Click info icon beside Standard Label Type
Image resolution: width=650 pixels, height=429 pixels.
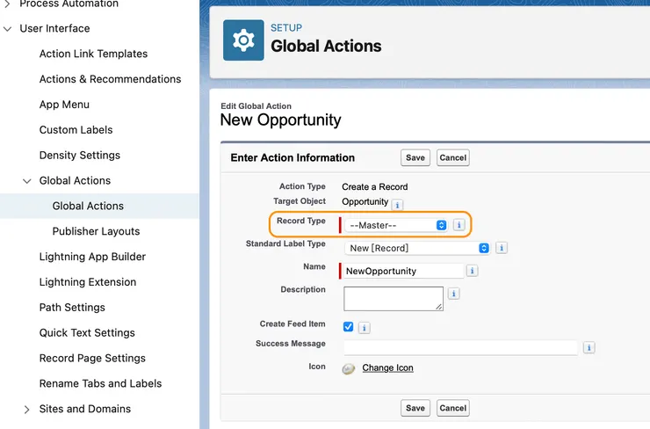pos(501,248)
